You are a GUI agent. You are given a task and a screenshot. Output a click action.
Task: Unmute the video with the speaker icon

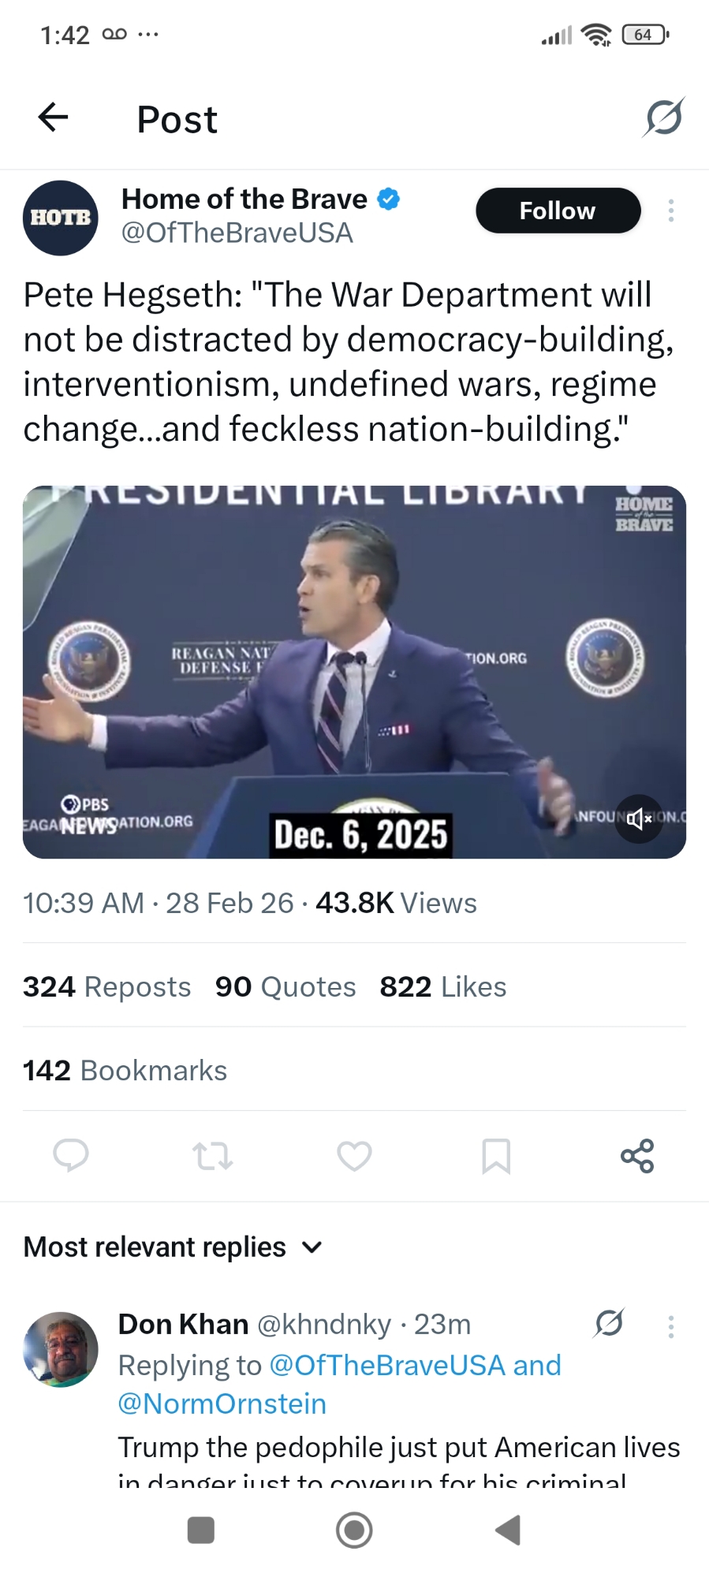click(638, 818)
